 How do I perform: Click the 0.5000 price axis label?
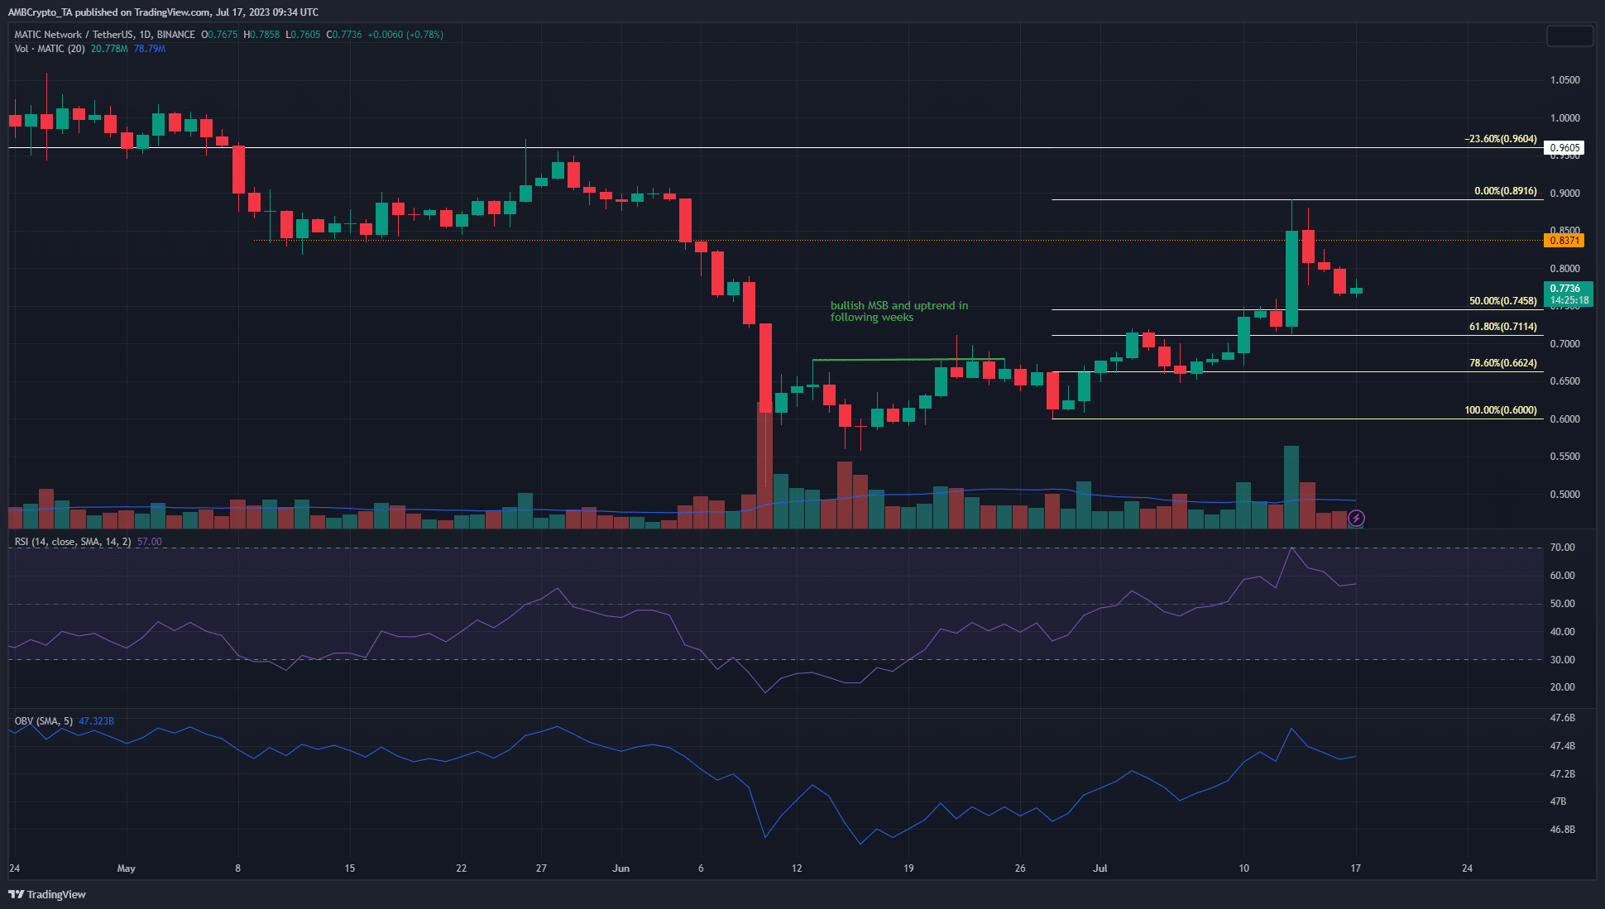click(1564, 495)
